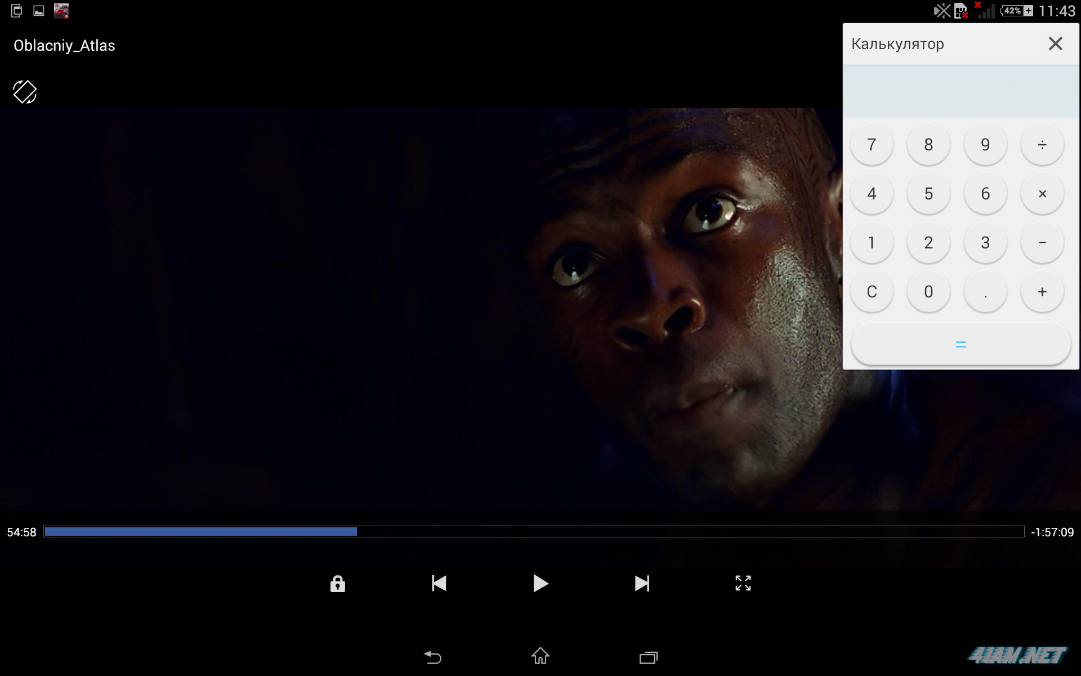Tap the battery 42% indicator
The width and height of the screenshot is (1081, 676).
tap(1017, 11)
